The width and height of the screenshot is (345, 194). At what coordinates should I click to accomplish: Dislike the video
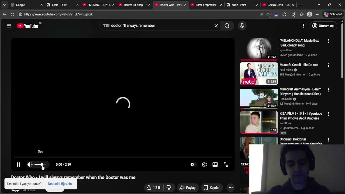[169, 188]
